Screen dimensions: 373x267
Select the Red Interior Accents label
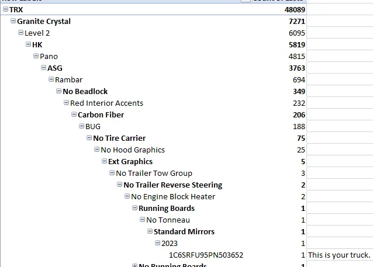tap(107, 103)
